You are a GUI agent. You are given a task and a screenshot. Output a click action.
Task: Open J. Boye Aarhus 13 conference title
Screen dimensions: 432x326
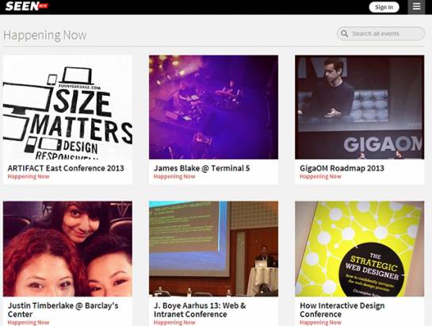(200, 309)
